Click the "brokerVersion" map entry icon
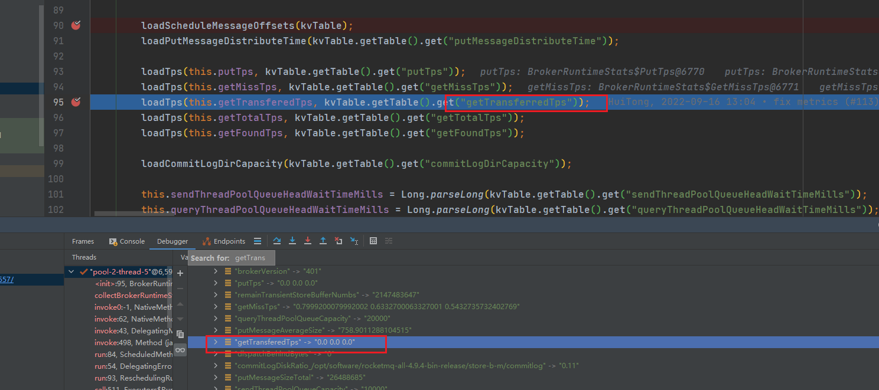Screen dimensions: 879x390 (x=227, y=271)
